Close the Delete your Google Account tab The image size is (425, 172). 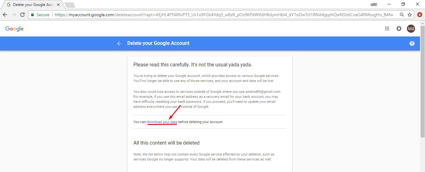(x=58, y=5)
